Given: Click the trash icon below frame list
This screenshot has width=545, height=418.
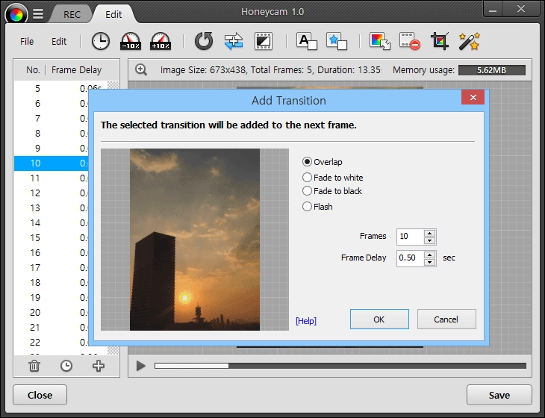Looking at the screenshot, I should (34, 366).
